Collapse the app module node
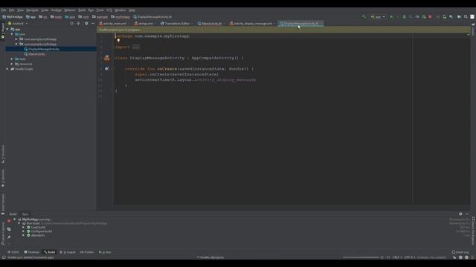The height and width of the screenshot is (267, 476). tap(7, 30)
